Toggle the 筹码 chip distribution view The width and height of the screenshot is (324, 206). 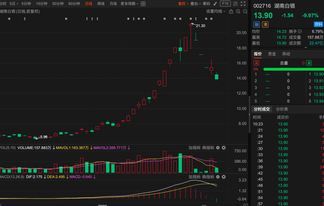tap(206, 4)
